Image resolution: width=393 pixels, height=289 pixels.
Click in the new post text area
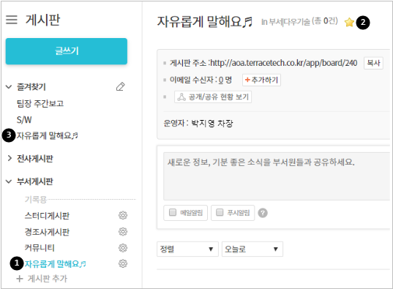coord(277,176)
